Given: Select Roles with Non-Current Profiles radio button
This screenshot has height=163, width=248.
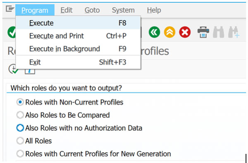Looking at the screenshot, I should point(20,102).
